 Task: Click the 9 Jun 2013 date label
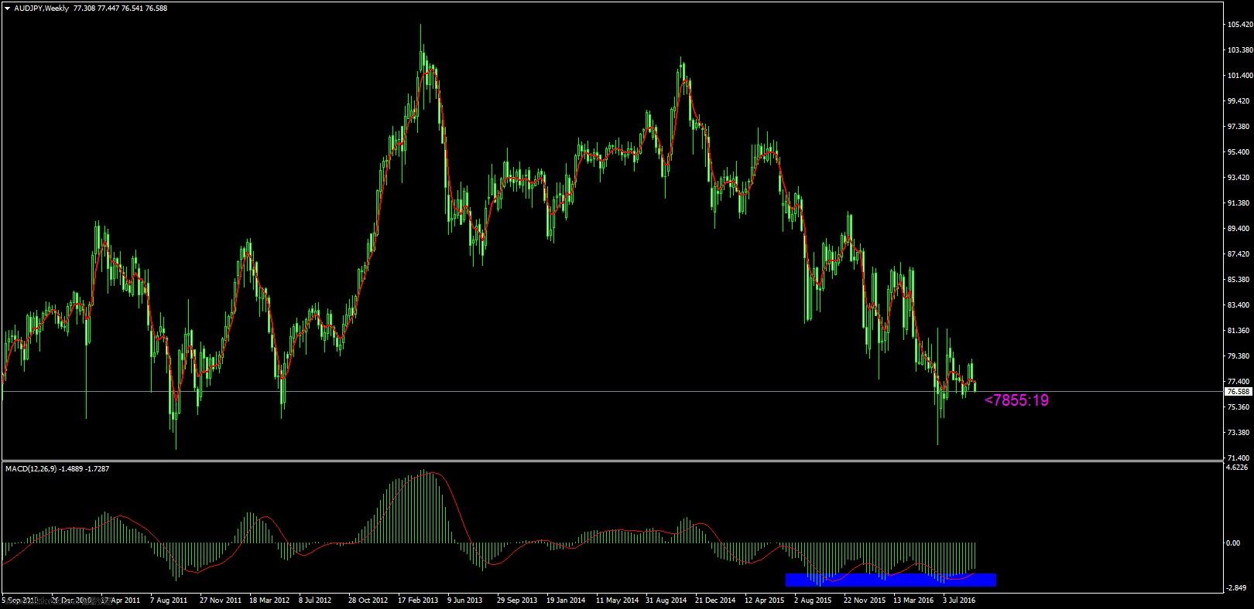click(465, 600)
